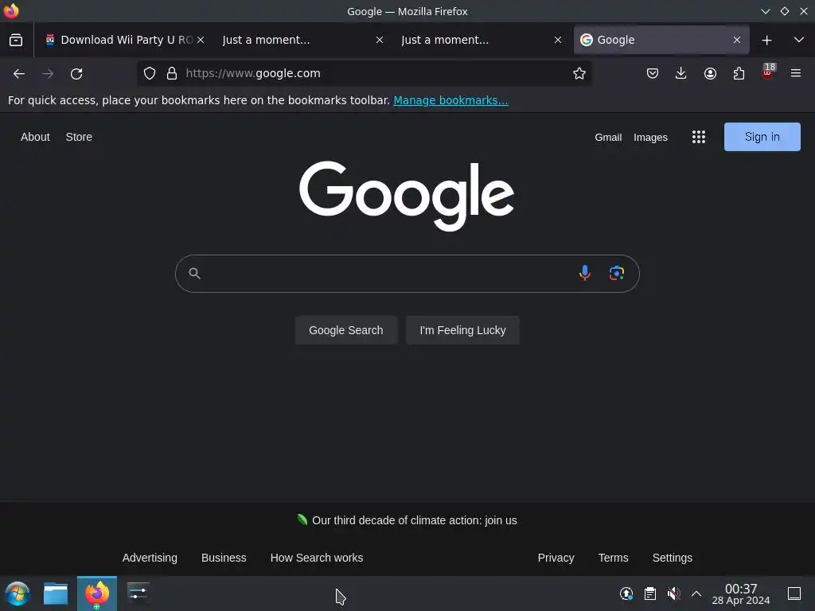This screenshot has height=611, width=815.
Task: Open the taskbar start menu launcher
Action: tap(18, 593)
